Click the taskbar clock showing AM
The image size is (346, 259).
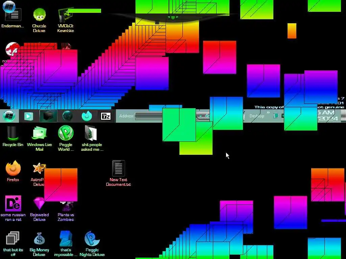(x=327, y=116)
